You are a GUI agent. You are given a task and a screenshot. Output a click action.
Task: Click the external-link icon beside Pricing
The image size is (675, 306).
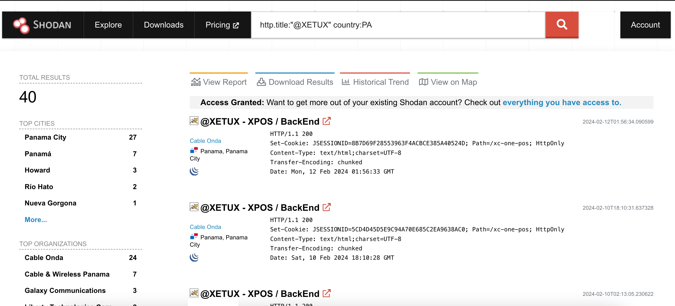(236, 25)
